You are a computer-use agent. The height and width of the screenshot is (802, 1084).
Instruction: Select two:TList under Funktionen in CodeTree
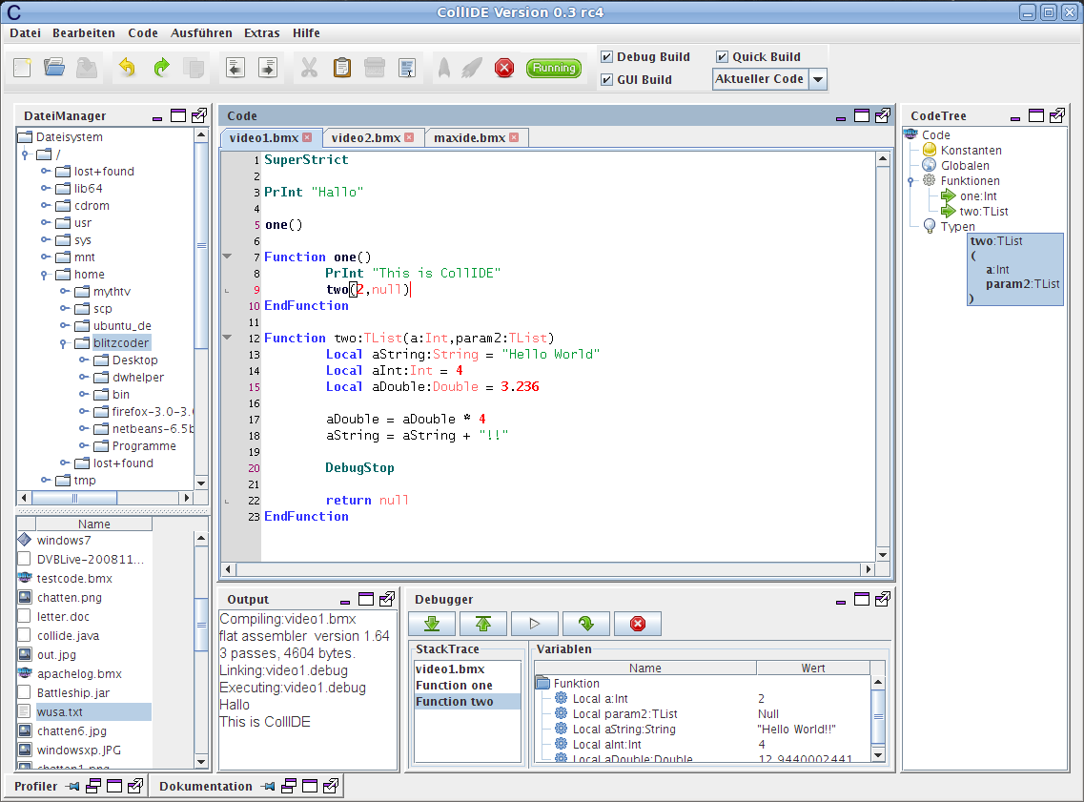click(984, 212)
